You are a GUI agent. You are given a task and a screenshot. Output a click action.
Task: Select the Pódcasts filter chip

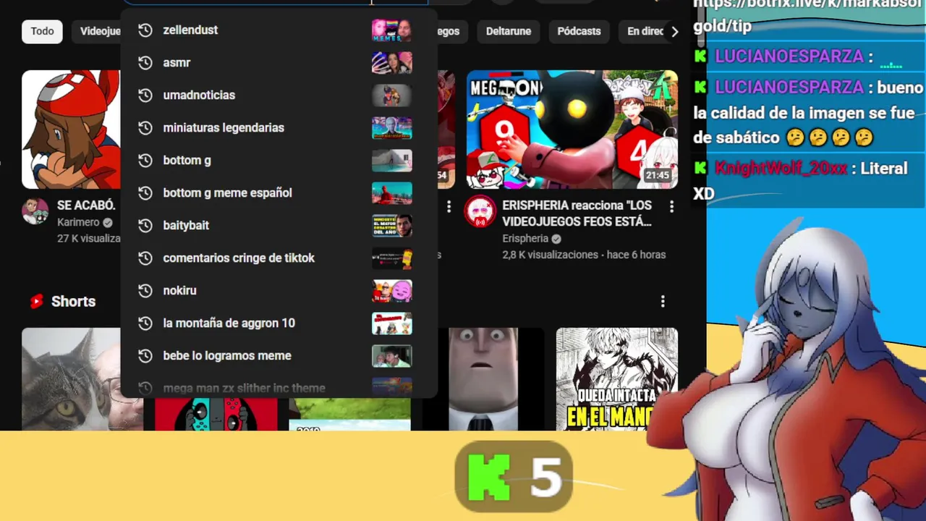579,31
